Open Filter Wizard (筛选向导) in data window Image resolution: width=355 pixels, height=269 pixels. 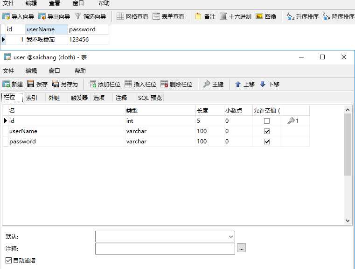coord(90,16)
